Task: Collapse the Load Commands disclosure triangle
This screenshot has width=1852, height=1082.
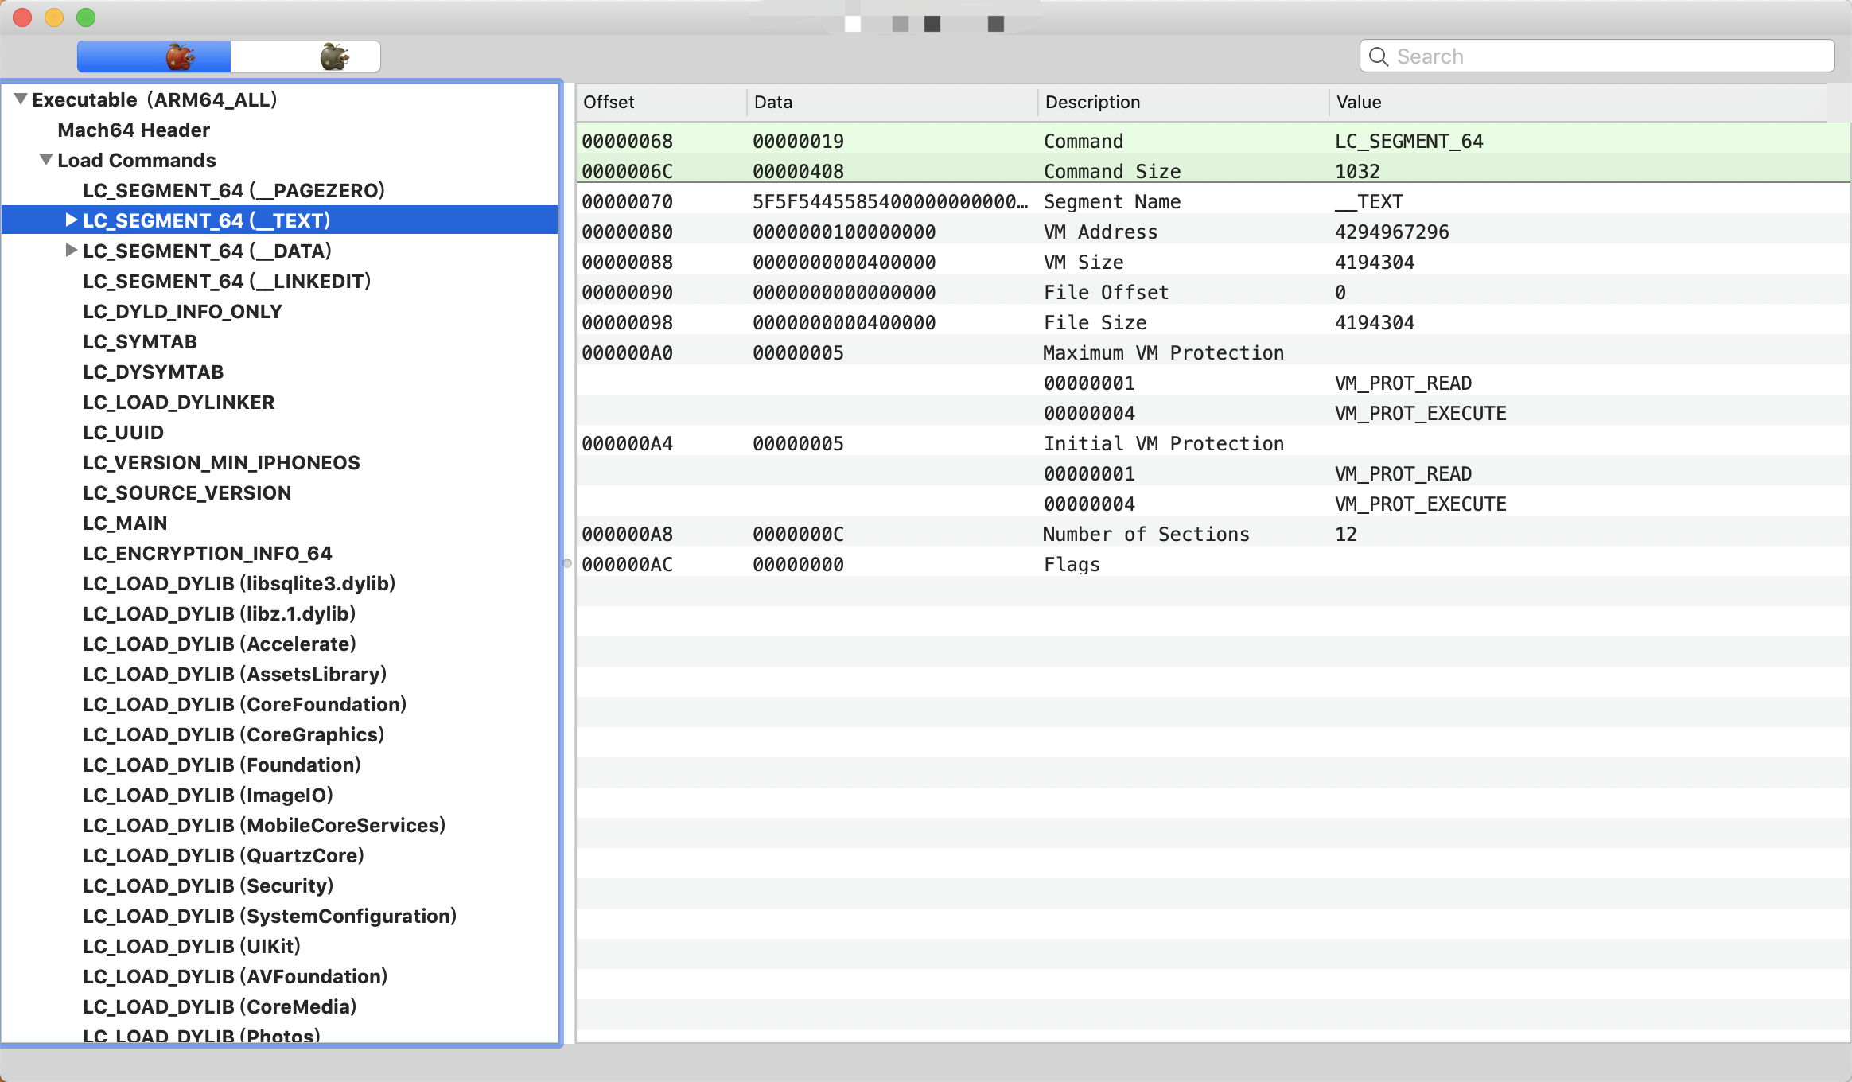Action: coord(46,160)
